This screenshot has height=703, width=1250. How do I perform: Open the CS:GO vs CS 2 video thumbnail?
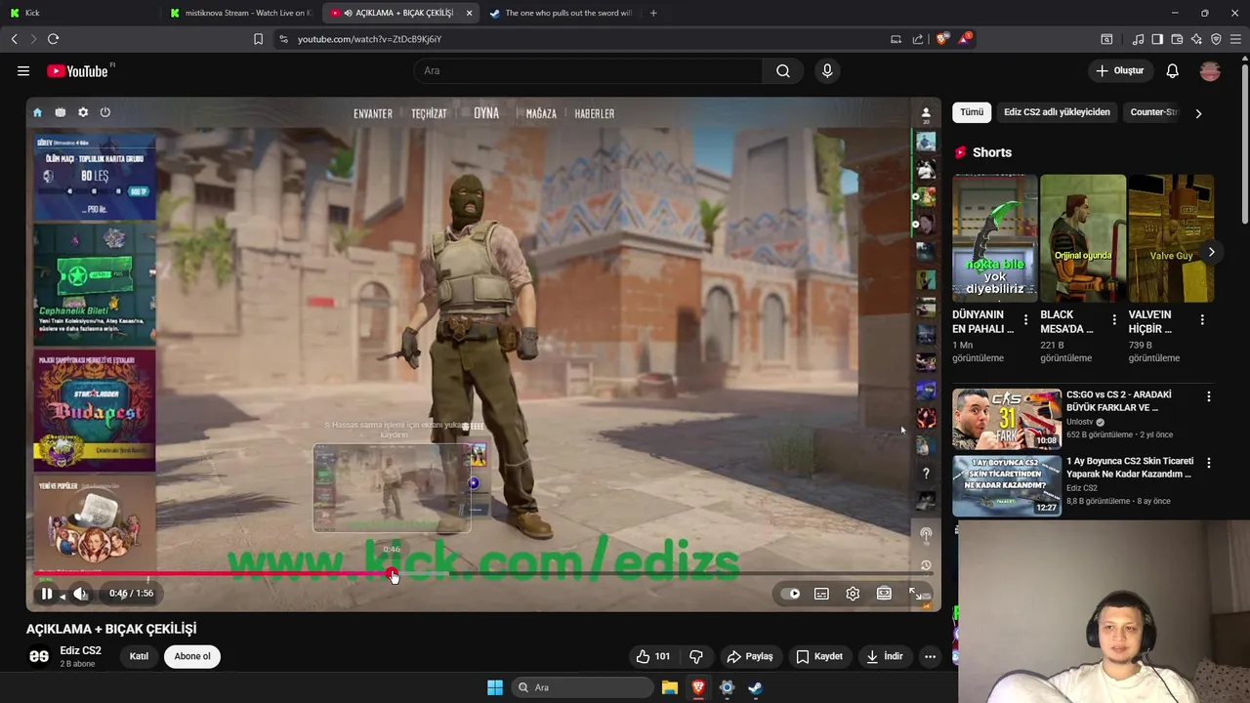[x=1007, y=418]
